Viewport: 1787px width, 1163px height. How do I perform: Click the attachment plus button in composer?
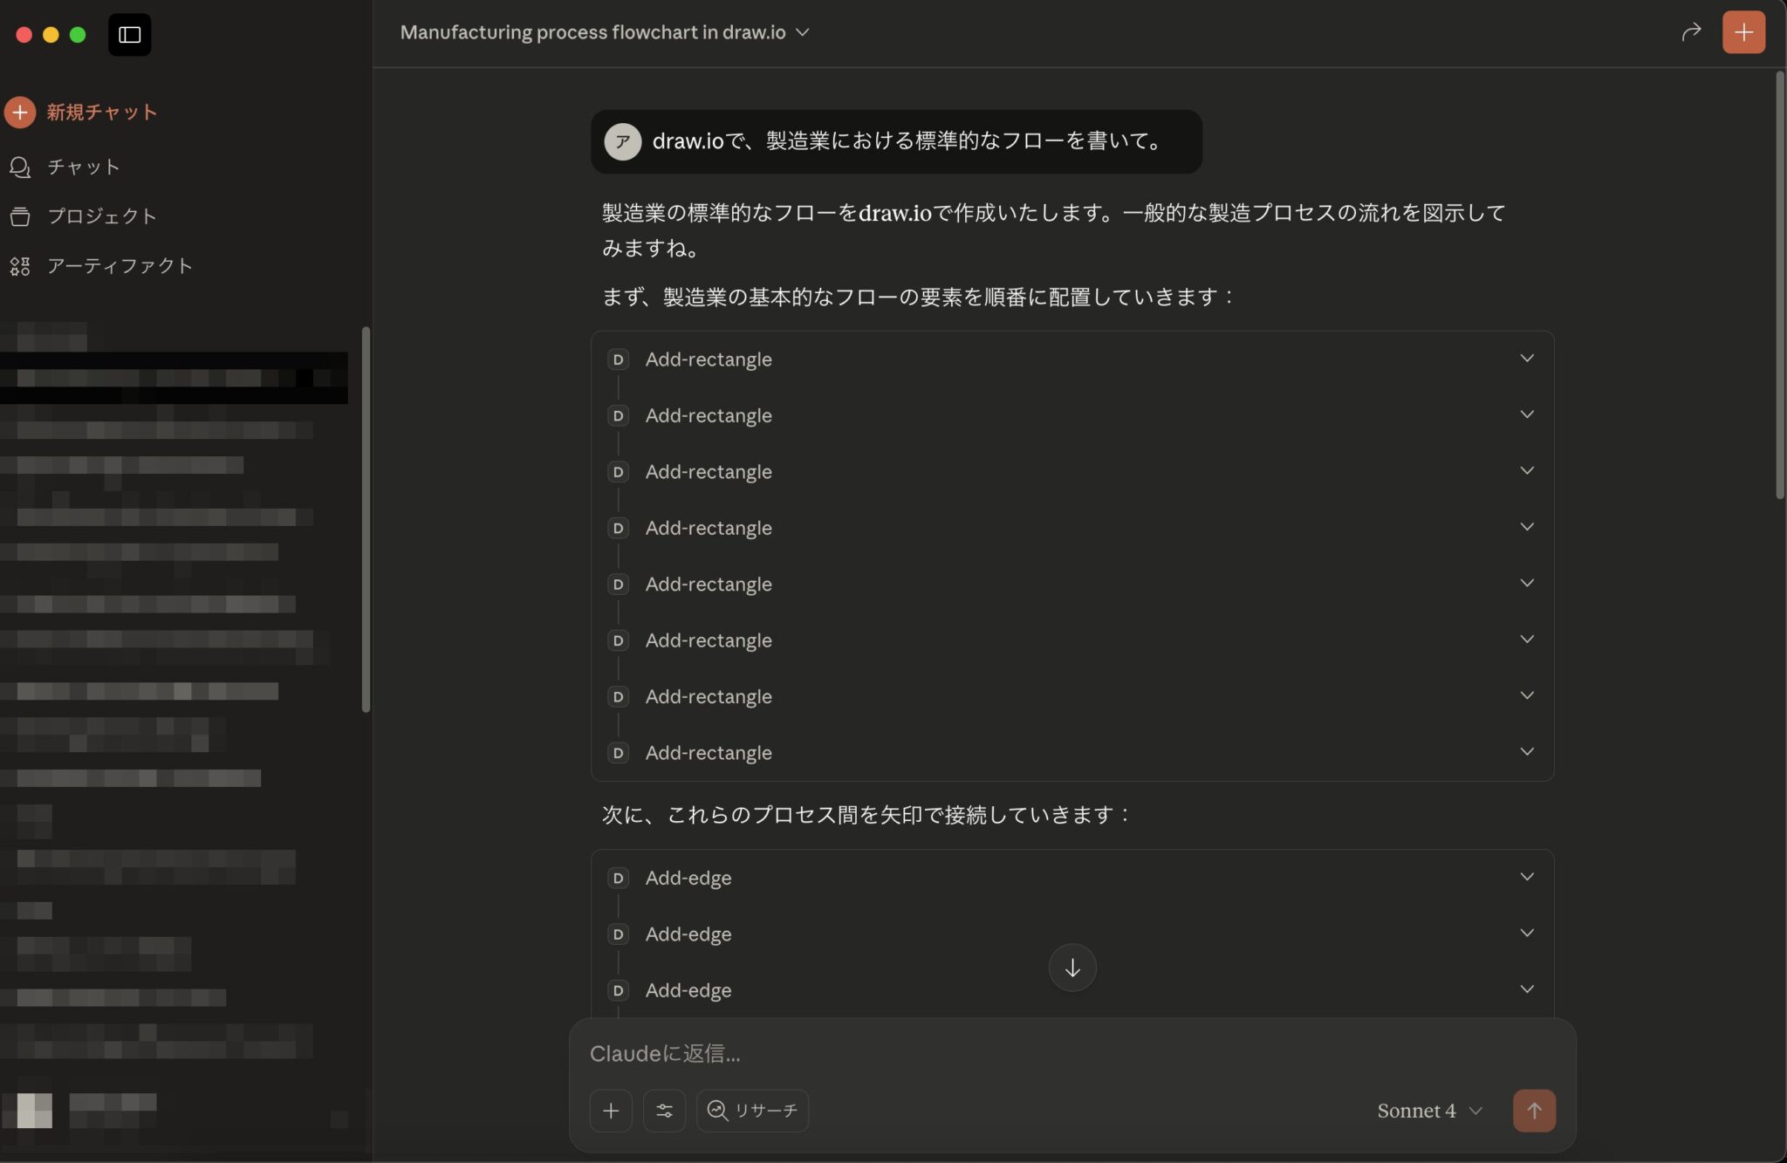click(611, 1111)
